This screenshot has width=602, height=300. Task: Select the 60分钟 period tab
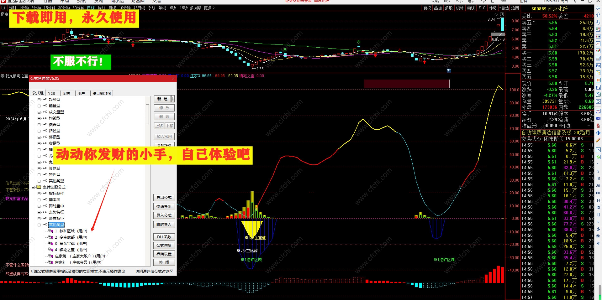tap(78, 8)
